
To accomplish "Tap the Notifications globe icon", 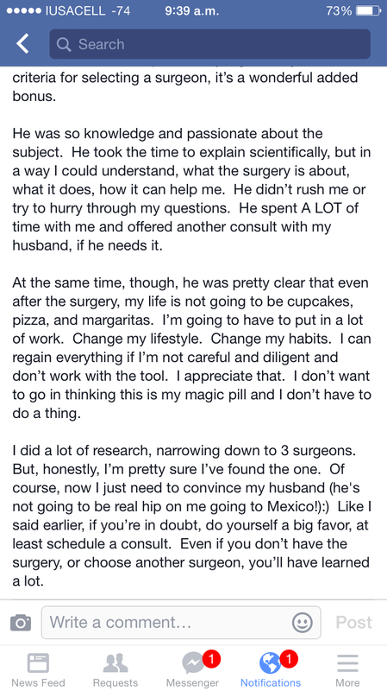I will click(270, 663).
